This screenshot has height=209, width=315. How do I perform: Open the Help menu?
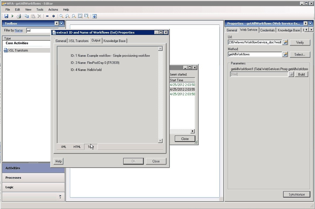[x=66, y=10]
